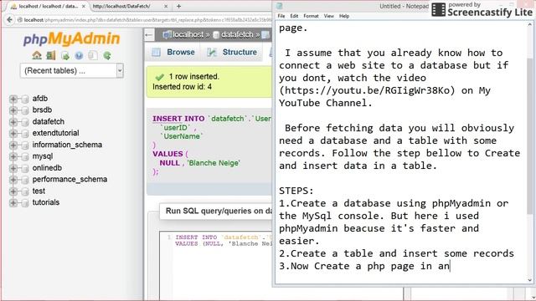Open Notepad View menu
Viewport: 536px width, 301px height.
[329, 16]
